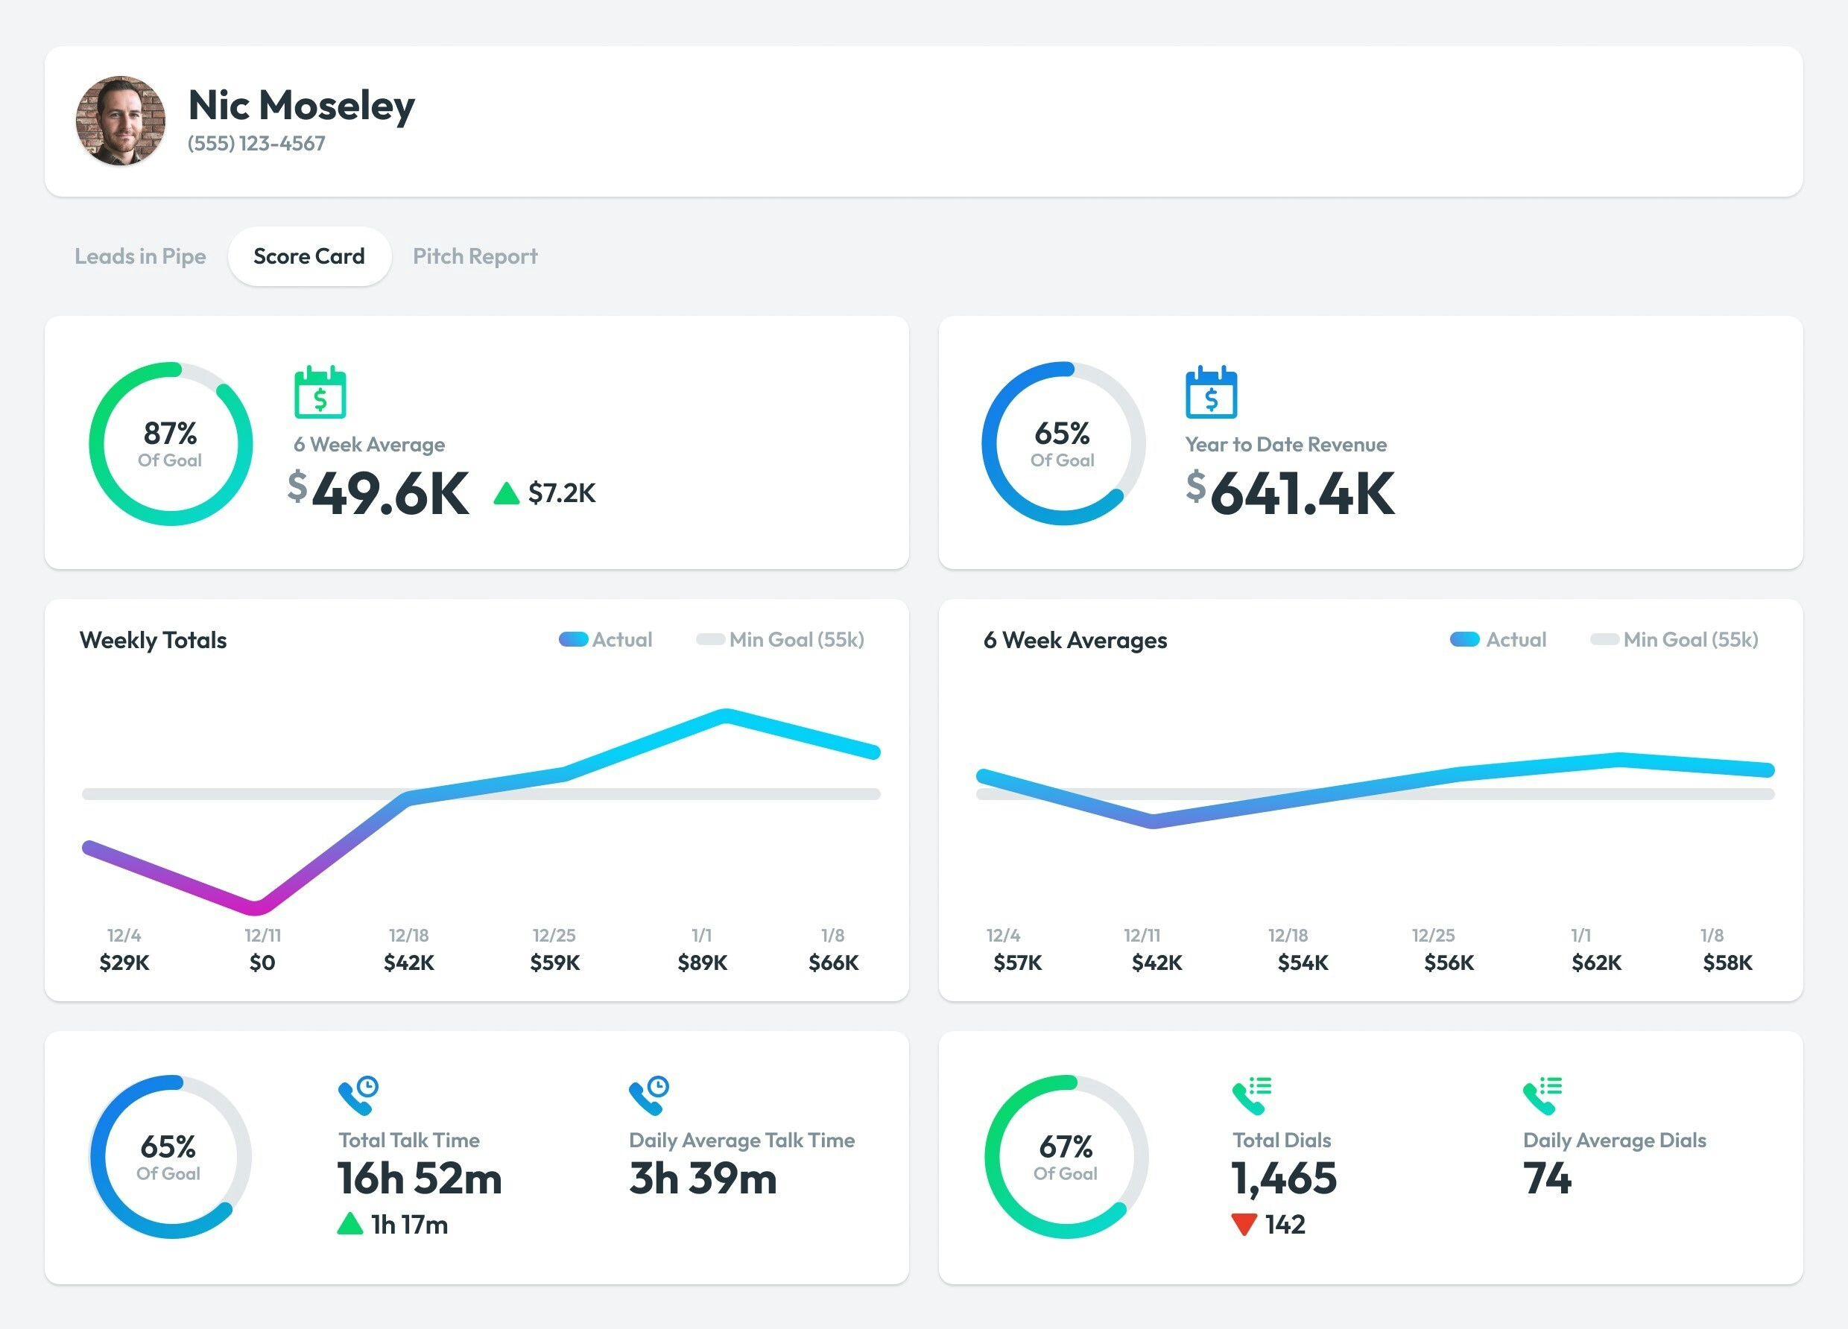Click Nic Moseley's profile photo
Viewport: 1848px width, 1329px height.
click(x=121, y=121)
